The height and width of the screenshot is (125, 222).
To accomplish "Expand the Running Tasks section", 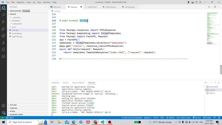I will coord(16,115).
